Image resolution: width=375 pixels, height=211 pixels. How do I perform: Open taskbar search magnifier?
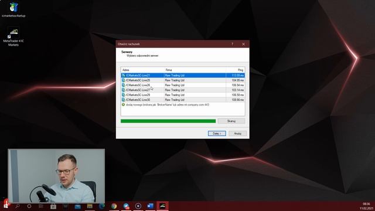18,206
